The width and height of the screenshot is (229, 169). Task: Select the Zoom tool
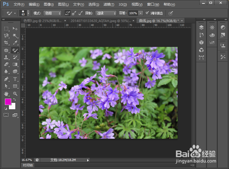point(15,94)
